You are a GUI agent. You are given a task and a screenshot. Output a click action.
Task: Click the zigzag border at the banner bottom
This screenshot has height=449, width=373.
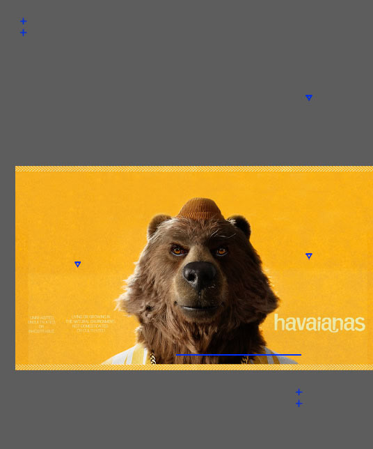[194, 367]
